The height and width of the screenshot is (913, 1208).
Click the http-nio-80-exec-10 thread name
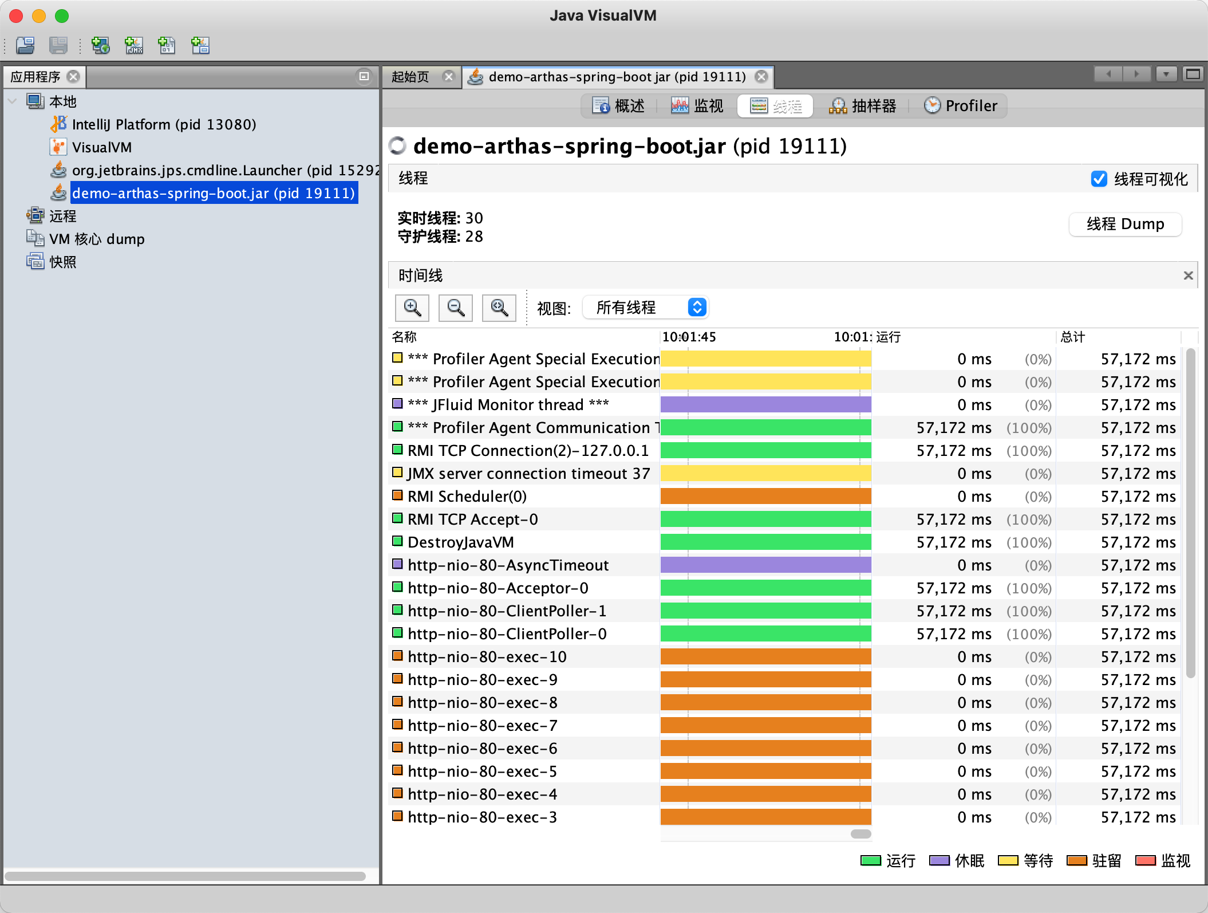487,656
